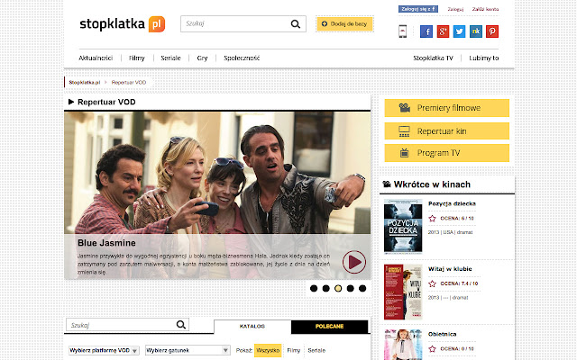This screenshot has width=577, height=360.
Task: Play the Blue Jasmine trailer button
Action: point(354,262)
